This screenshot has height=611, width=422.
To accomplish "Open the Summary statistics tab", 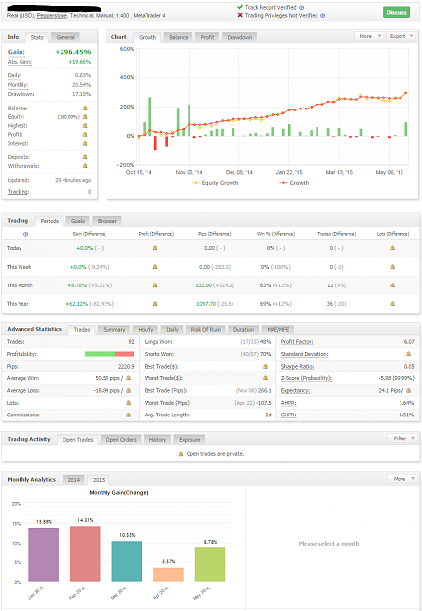I will (114, 330).
